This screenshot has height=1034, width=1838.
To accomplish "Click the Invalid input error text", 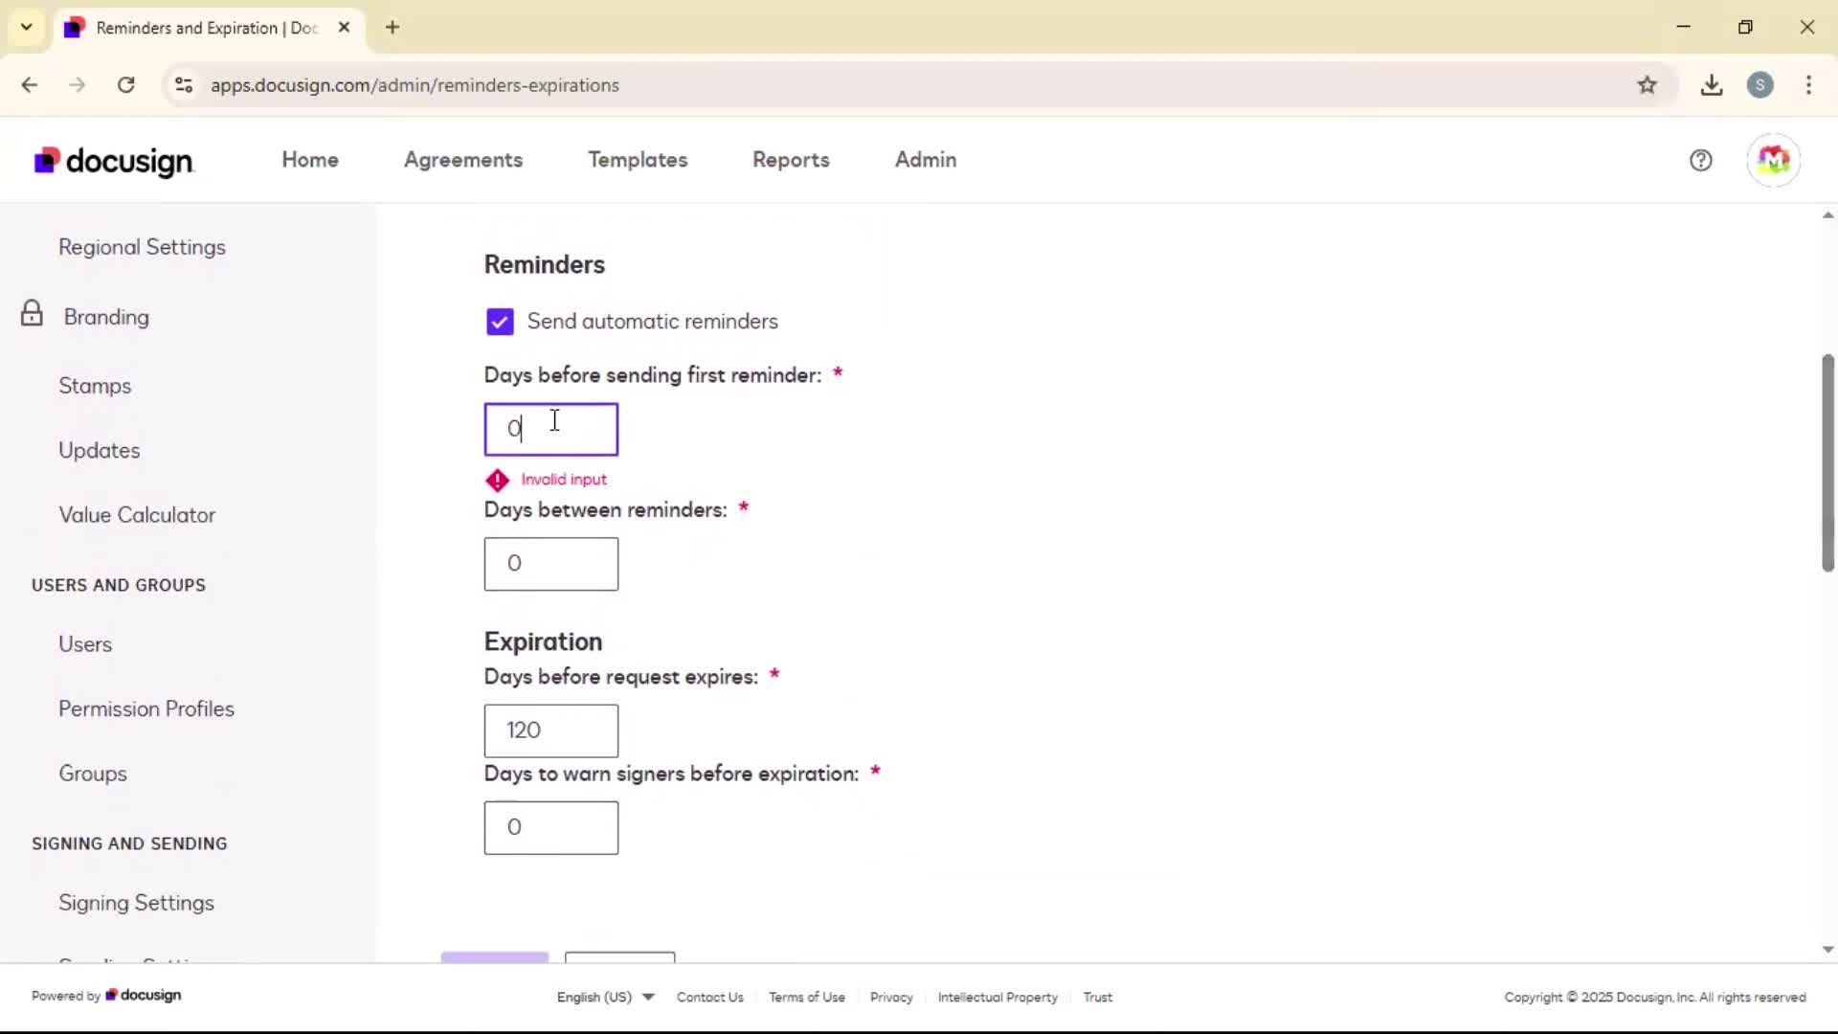I will click(564, 480).
